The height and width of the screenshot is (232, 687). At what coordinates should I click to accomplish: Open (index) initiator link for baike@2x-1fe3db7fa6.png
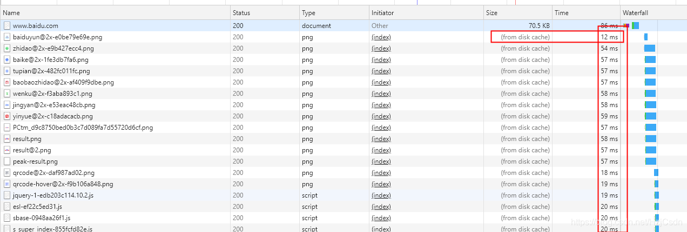381,60
